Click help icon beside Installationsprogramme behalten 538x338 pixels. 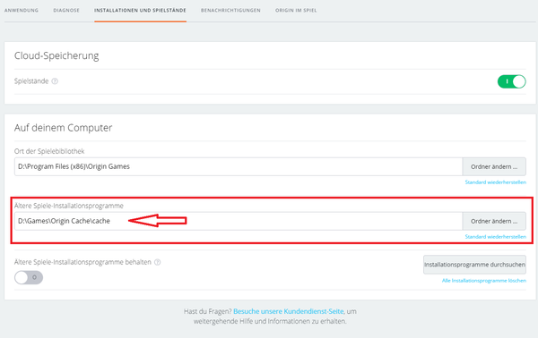pyautogui.click(x=158, y=262)
